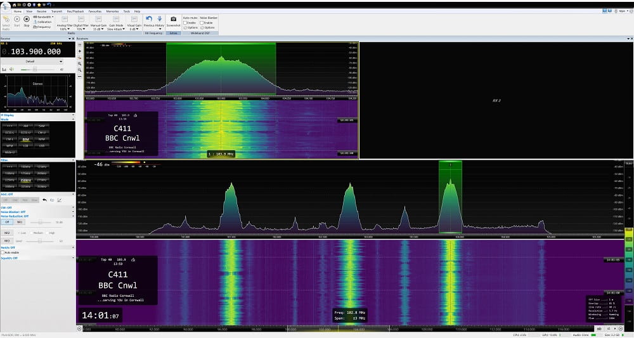The image size is (634, 338).
Task: Click the Visual Gain icon
Action: pos(134,20)
